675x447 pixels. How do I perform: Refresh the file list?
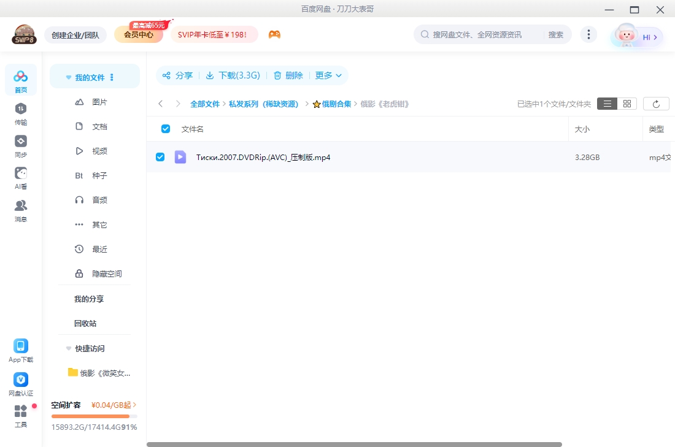pyautogui.click(x=656, y=103)
